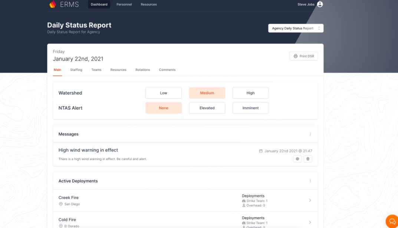Switch NTAS Alert to Elevated

(207, 108)
